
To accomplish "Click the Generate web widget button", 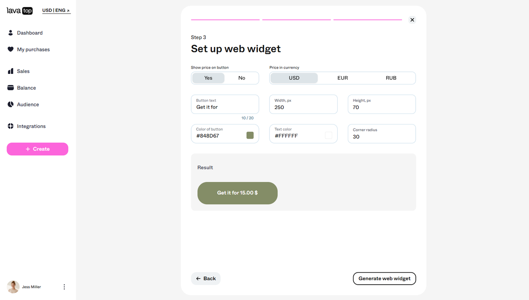I will coord(384,278).
